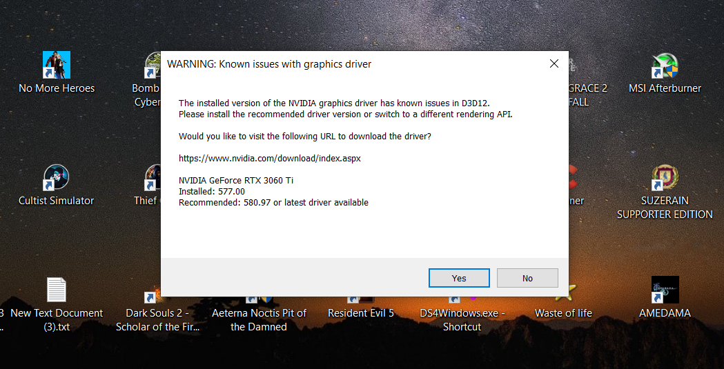This screenshot has height=369, width=724.
Task: Click the NVIDIA GeForce RTX 3060 Ti line
Action: 236,180
